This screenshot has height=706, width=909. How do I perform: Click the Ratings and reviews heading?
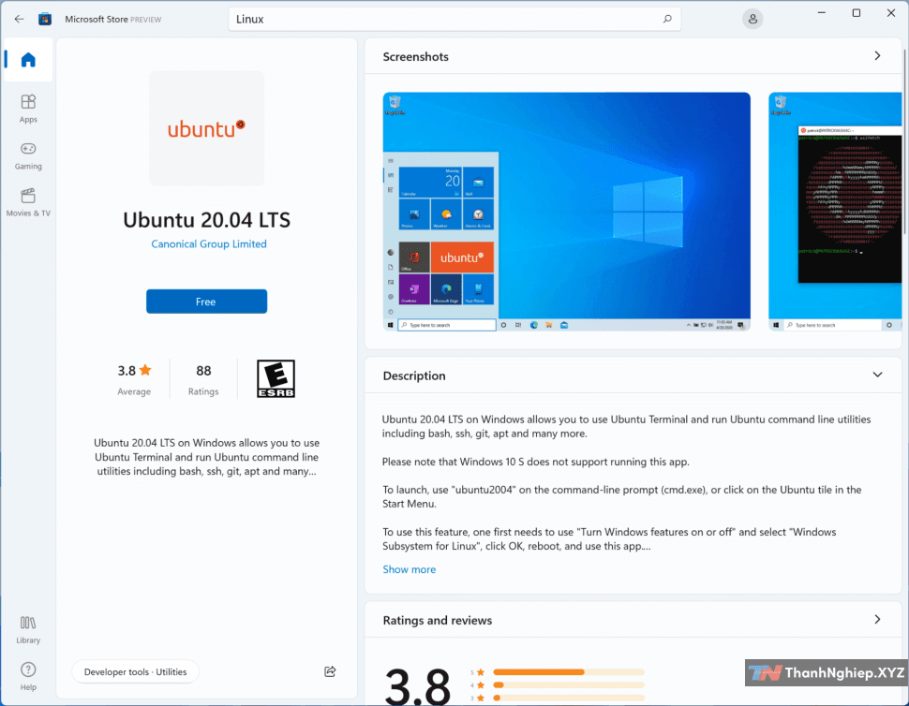[x=437, y=620]
